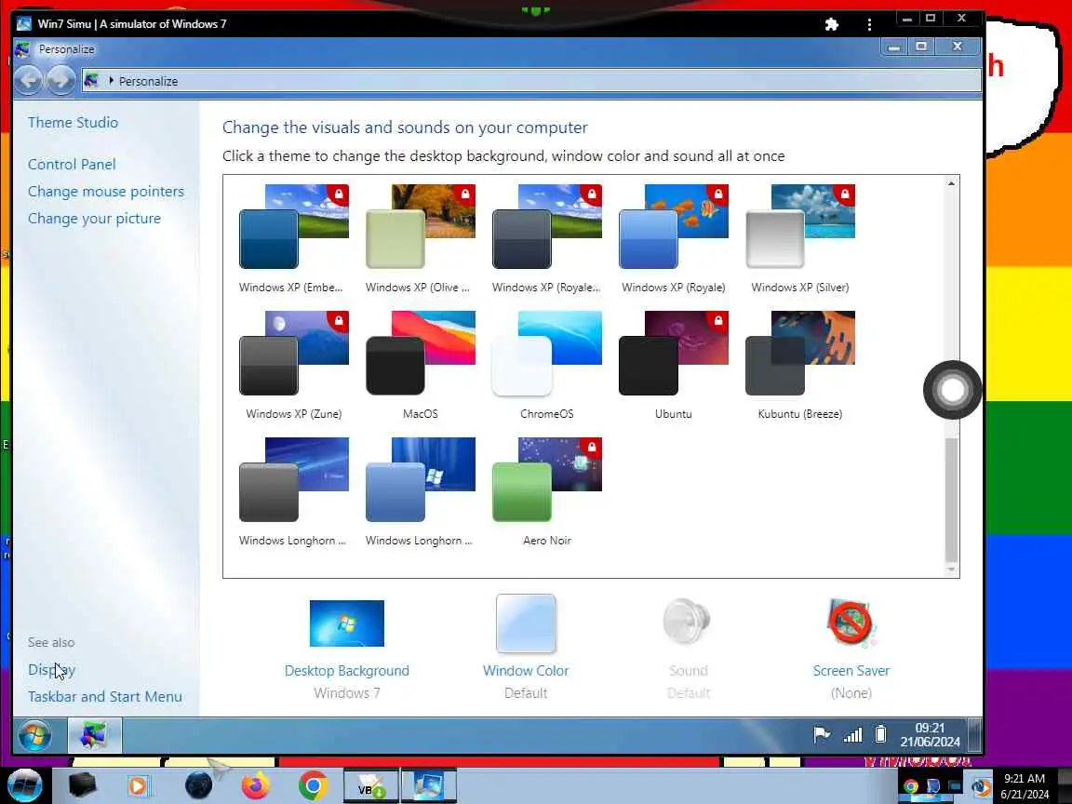Click the network signal icon in simulator tray
Image resolution: width=1072 pixels, height=804 pixels.
coord(852,735)
